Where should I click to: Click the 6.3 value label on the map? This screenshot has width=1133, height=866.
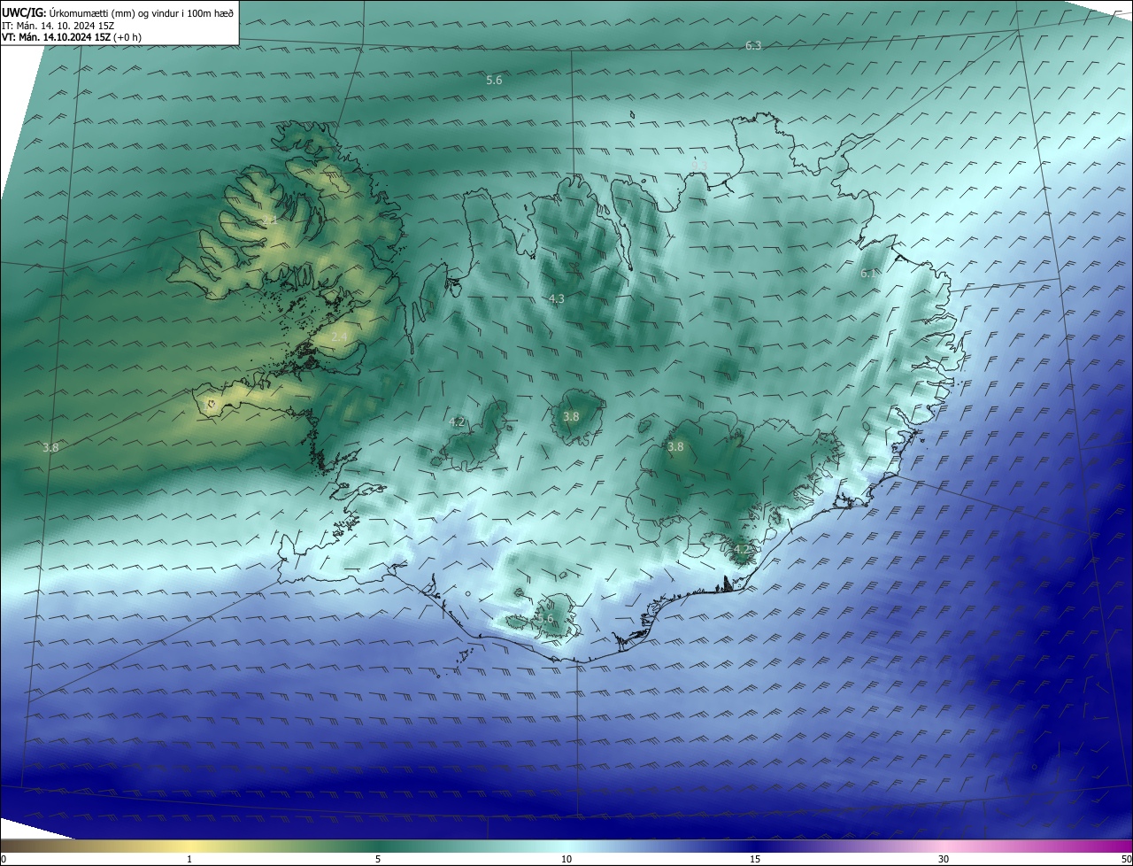coord(753,45)
